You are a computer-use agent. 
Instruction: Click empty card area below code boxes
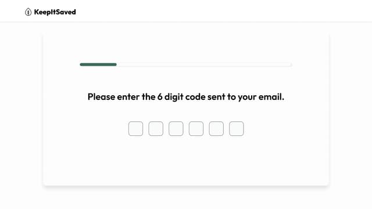(x=186, y=161)
